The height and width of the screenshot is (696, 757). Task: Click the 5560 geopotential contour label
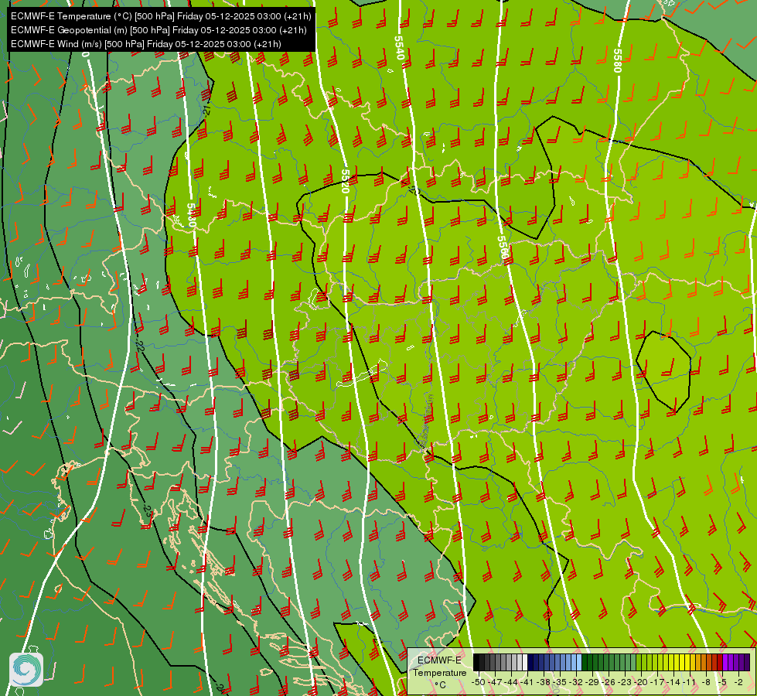tap(503, 247)
